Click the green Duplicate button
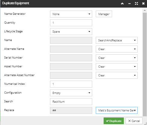Viewport: 147px width, 125px height. pyautogui.click(x=114, y=121)
